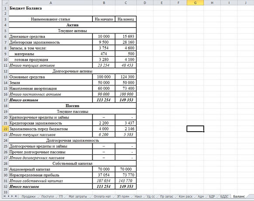Click next sheet navigation arrow

point(12,196)
